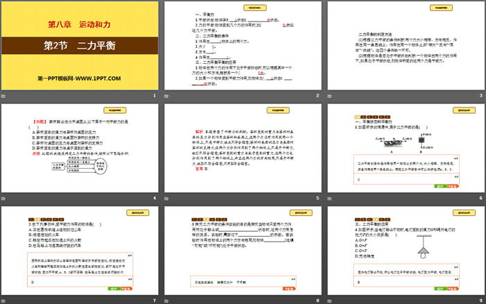This screenshot has height=304, width=486.
Task: Select slide 8 thumbnail
Action: pos(243,251)
